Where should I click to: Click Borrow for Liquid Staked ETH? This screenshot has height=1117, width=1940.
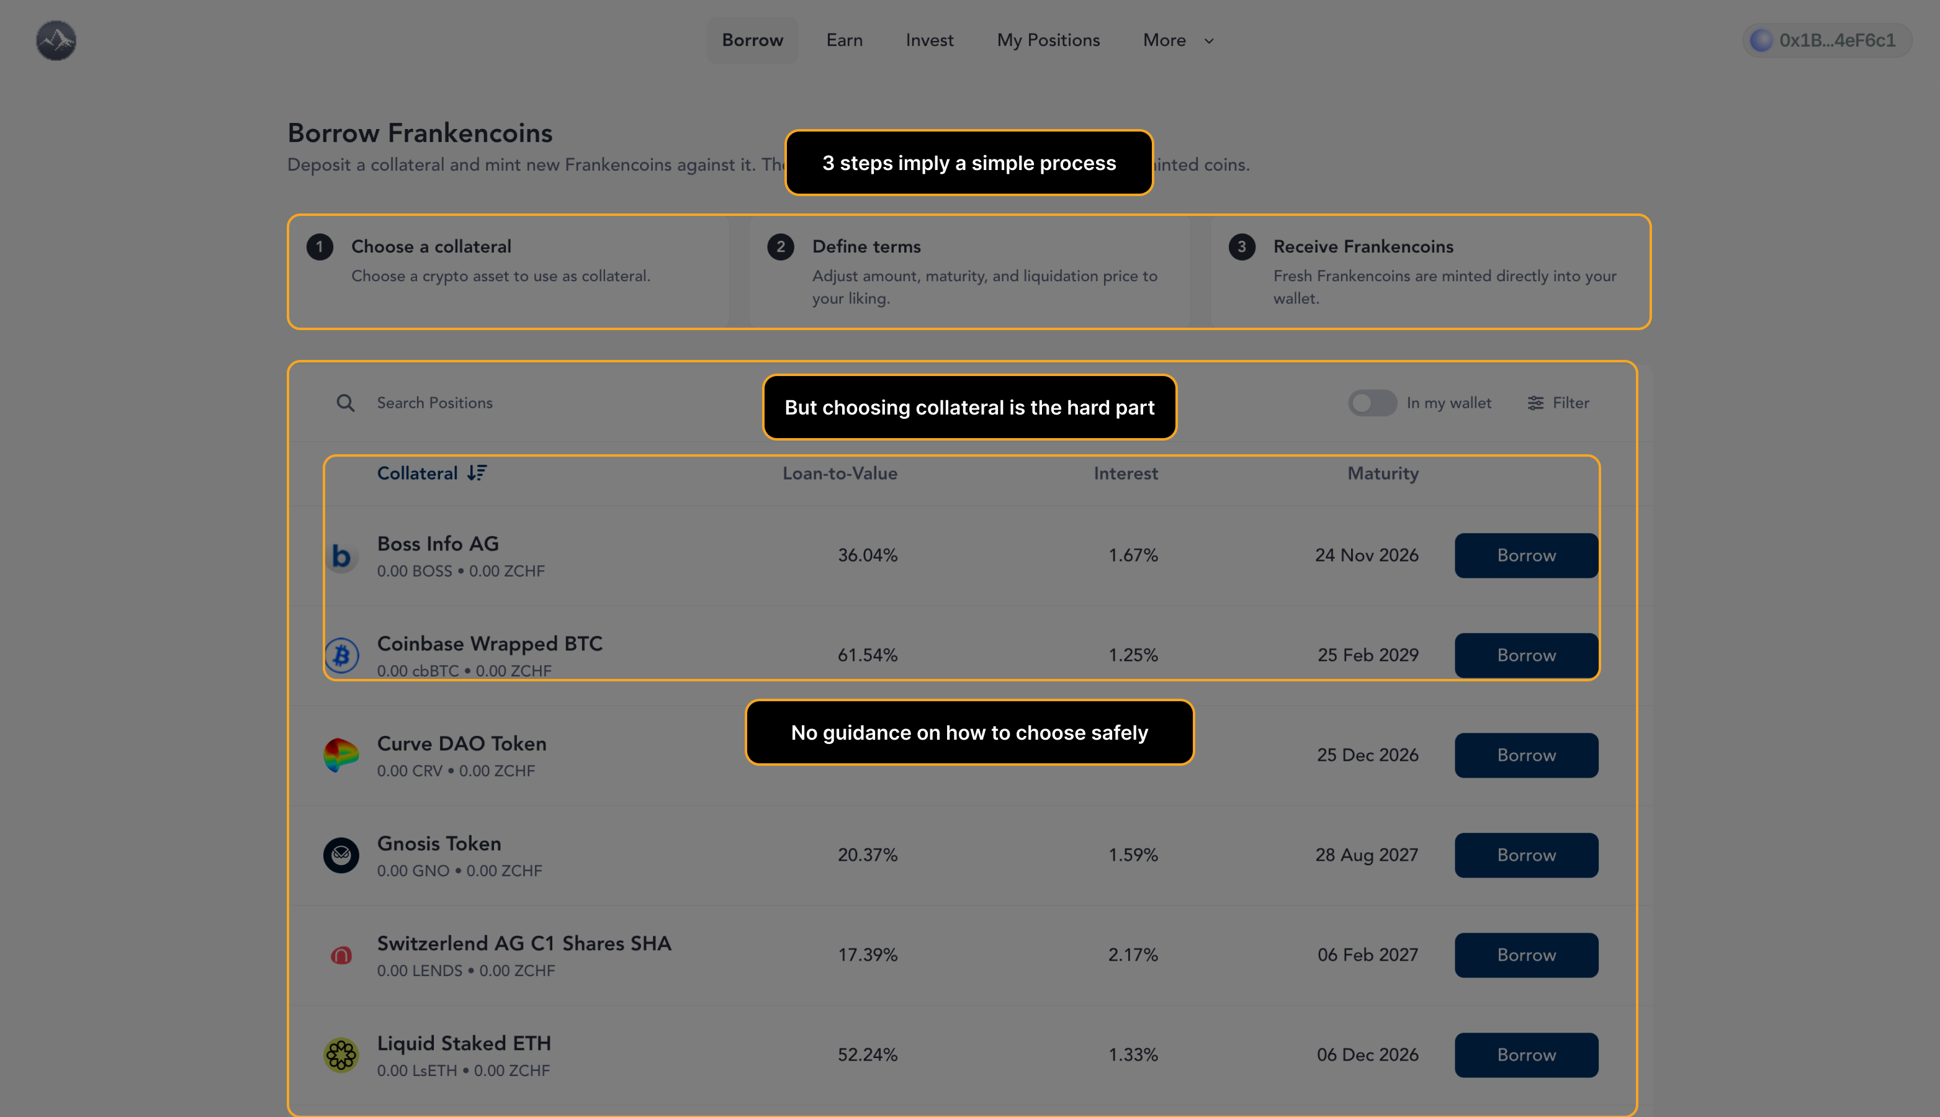1526,1055
